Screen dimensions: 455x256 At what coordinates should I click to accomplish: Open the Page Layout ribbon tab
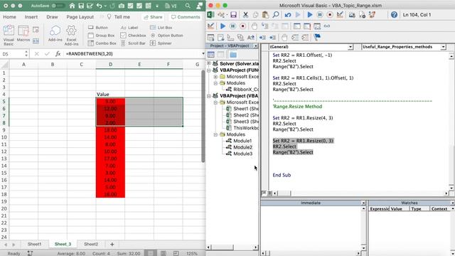(x=80, y=17)
